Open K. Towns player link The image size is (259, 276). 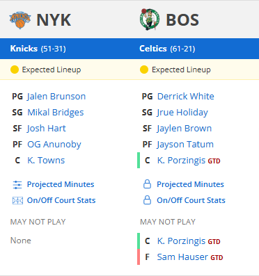[x=46, y=161]
